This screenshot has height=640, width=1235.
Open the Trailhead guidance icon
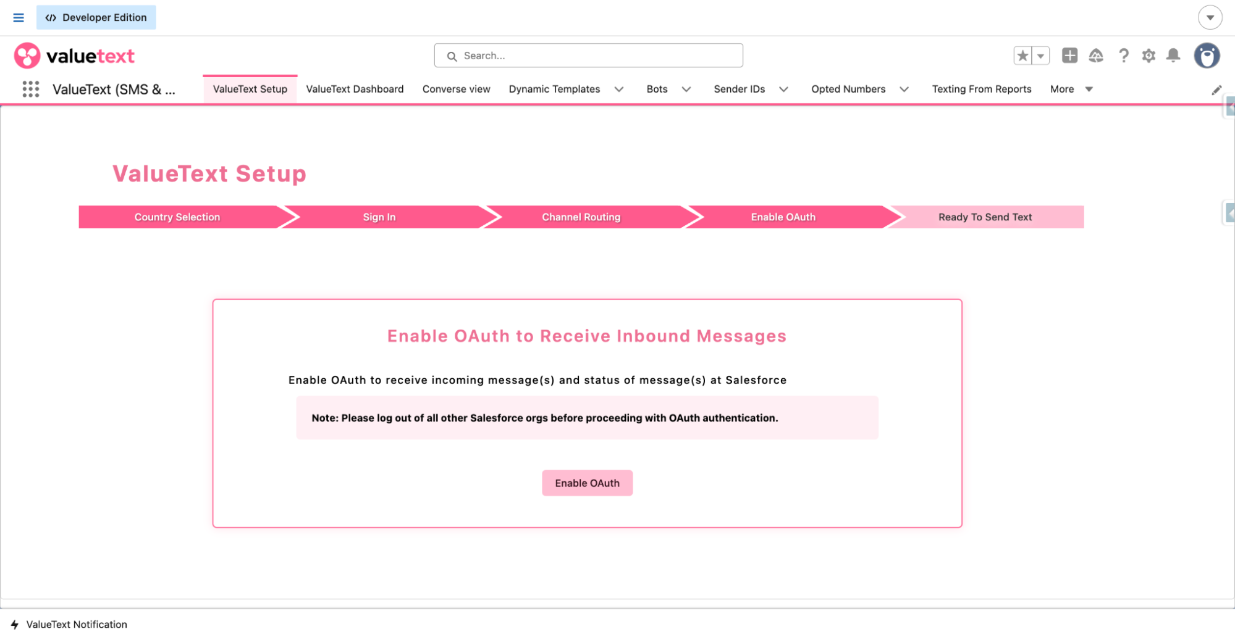1096,56
